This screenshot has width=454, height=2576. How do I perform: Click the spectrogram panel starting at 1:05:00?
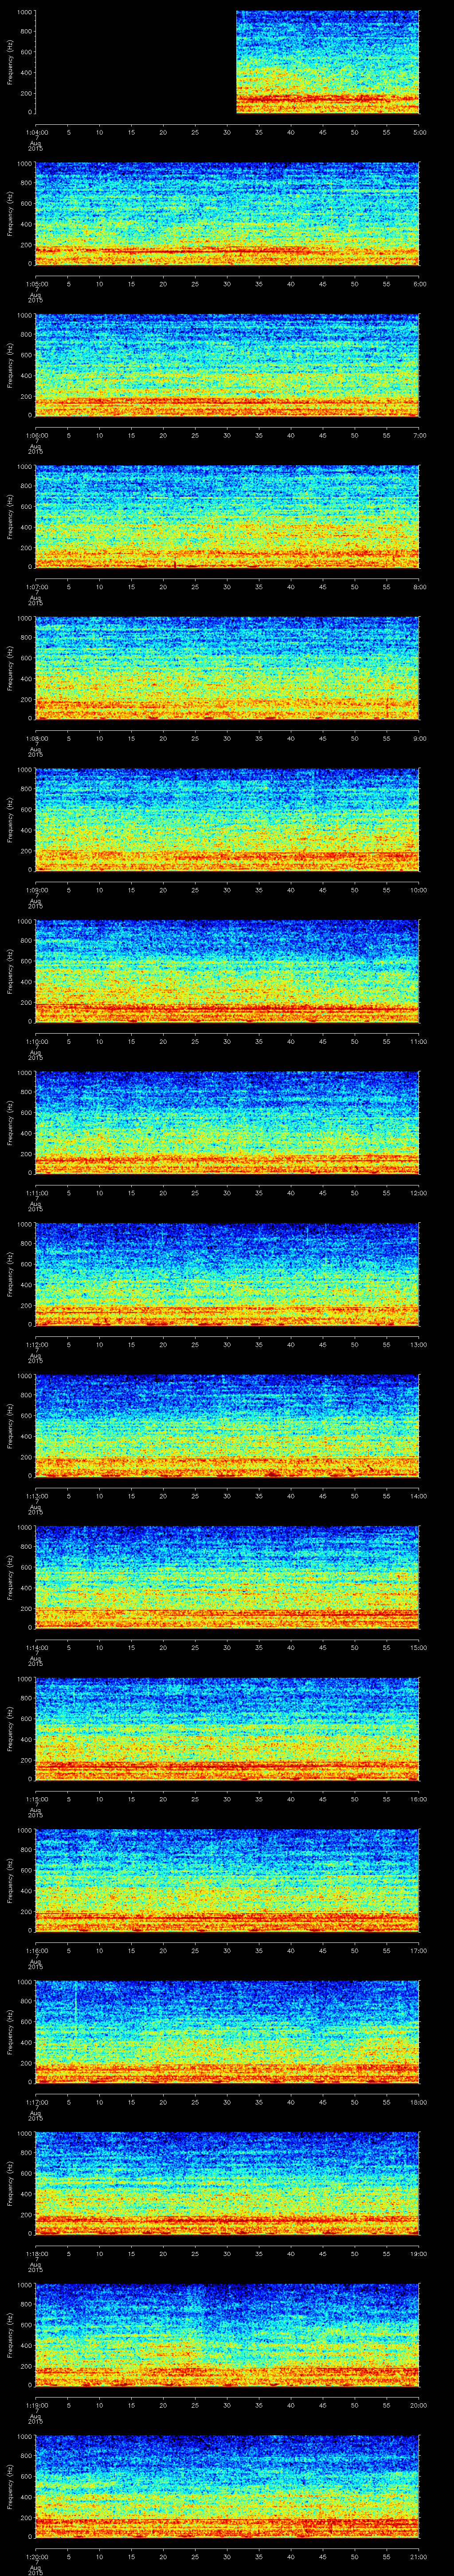227,214
